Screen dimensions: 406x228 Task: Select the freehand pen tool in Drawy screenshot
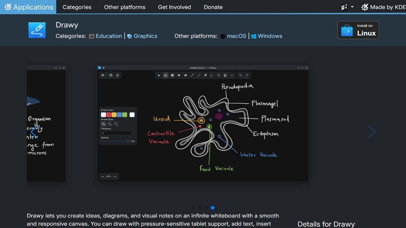pyautogui.click(x=166, y=75)
